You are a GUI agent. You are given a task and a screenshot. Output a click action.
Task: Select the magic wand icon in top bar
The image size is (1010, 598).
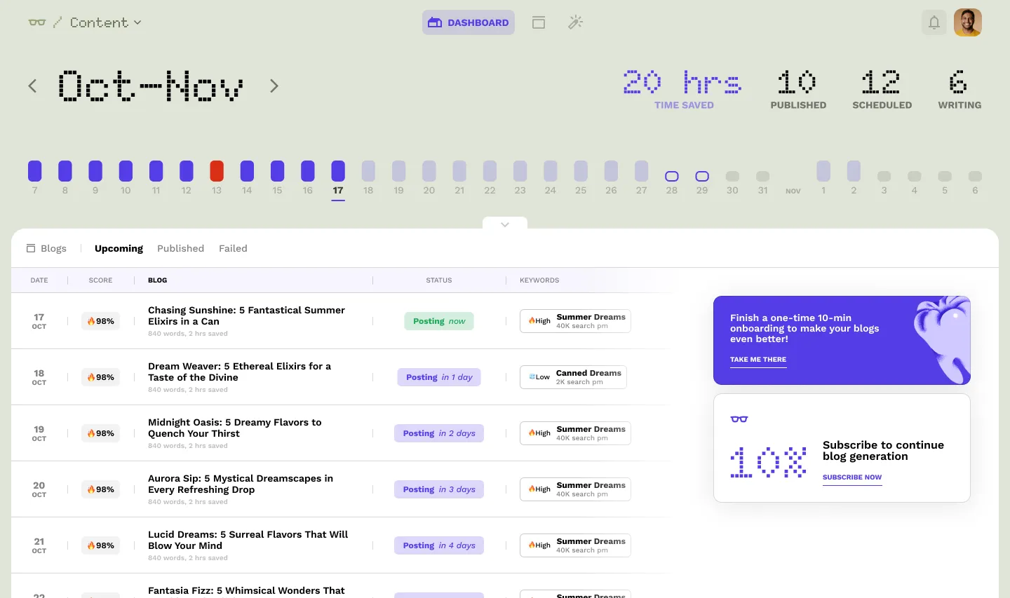[575, 22]
